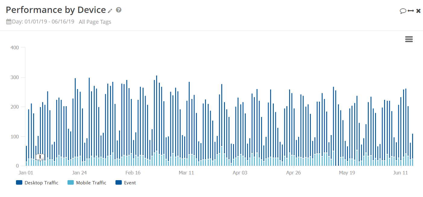Close the Performance by Device widget

(418, 11)
